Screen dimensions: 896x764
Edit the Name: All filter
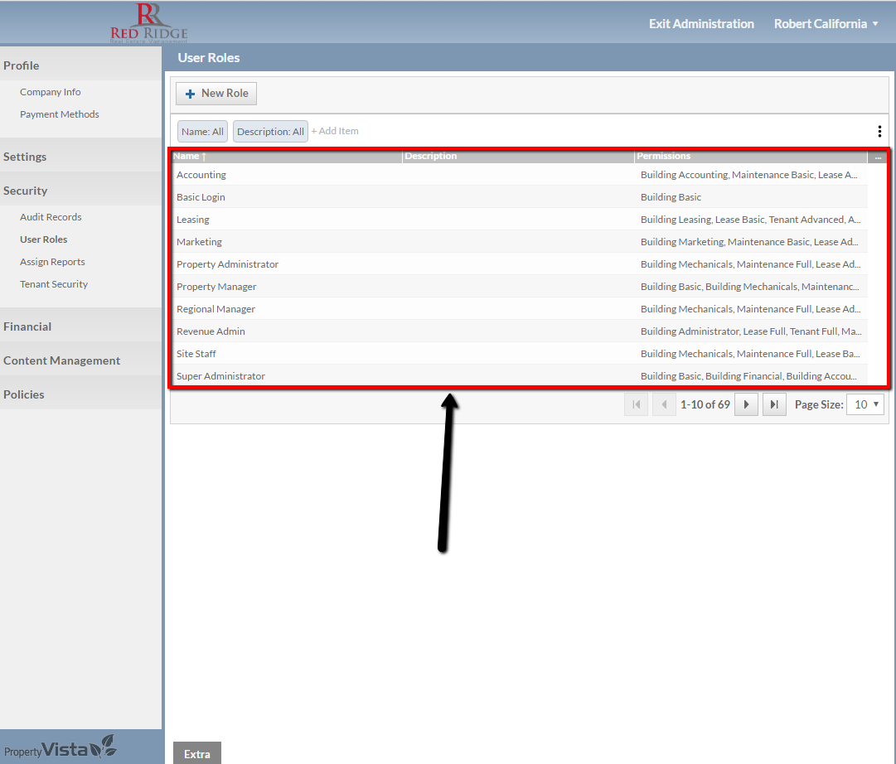(202, 132)
